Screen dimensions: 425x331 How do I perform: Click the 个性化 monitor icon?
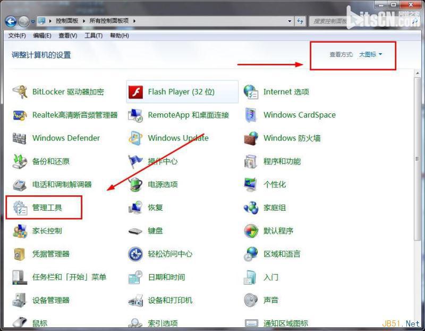point(251,185)
